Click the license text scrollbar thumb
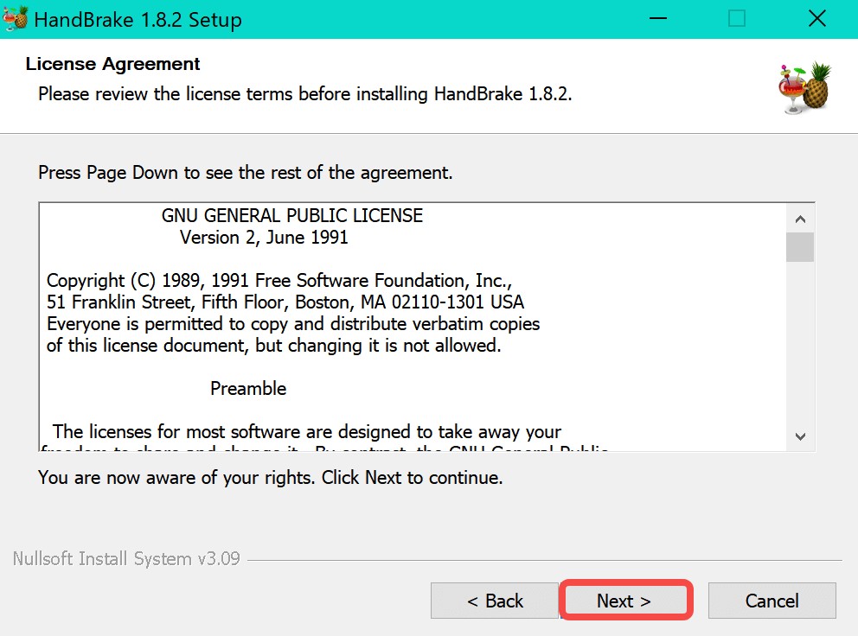The height and width of the screenshot is (636, 858). pyautogui.click(x=800, y=247)
